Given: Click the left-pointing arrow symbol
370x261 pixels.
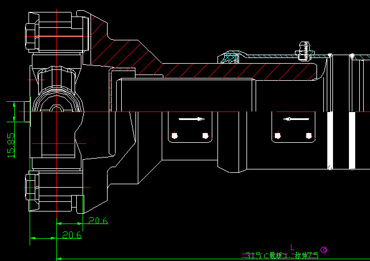Looking at the screenshot, I should coord(295,119).
